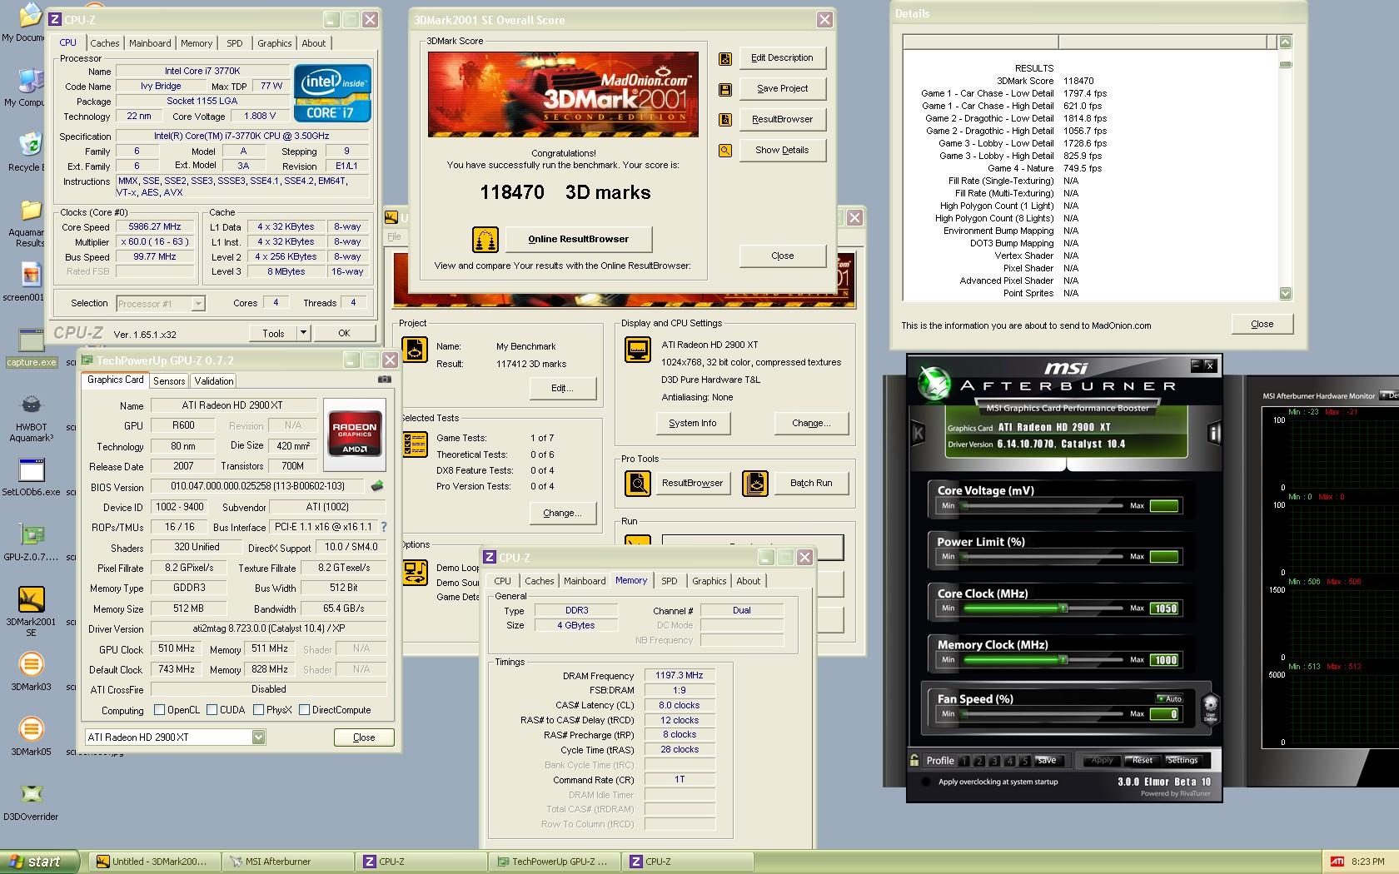Select Afterburner profile slot 3
Viewport: 1399px width, 874px height.
(994, 761)
